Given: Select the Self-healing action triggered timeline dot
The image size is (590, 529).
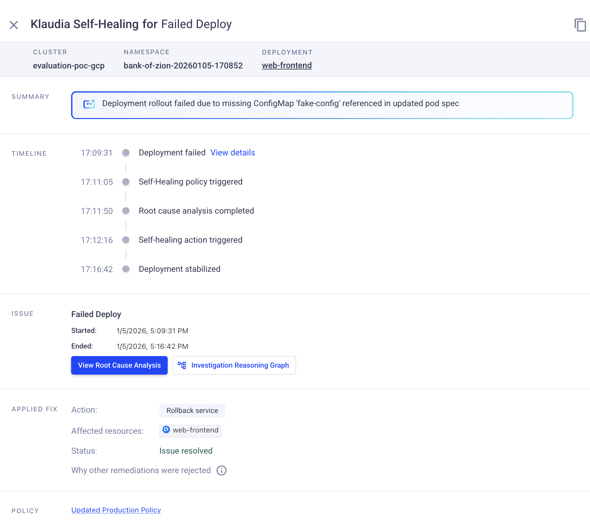Looking at the screenshot, I should point(126,240).
